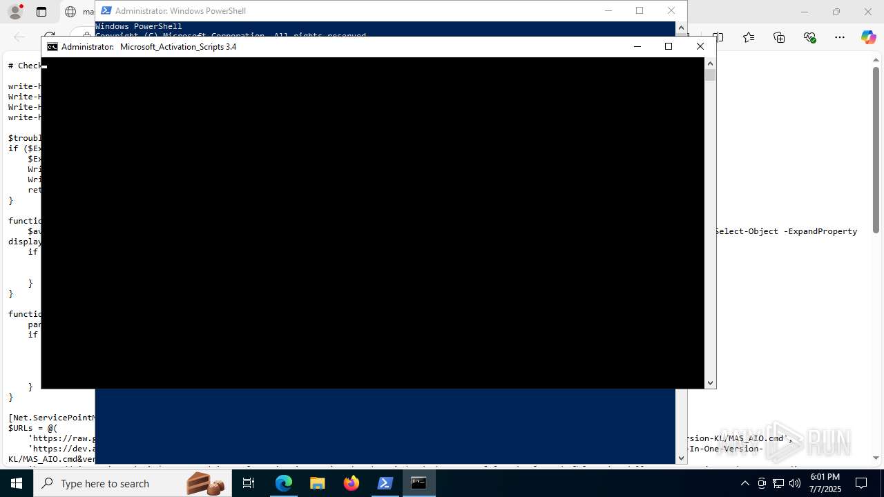Click the activation console scrollbar thumb
This screenshot has height=497, width=884.
(710, 75)
